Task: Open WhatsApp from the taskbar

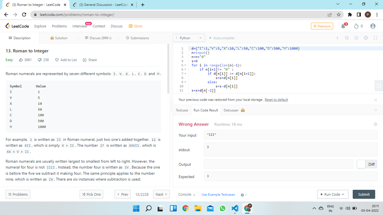Action: pos(222,208)
